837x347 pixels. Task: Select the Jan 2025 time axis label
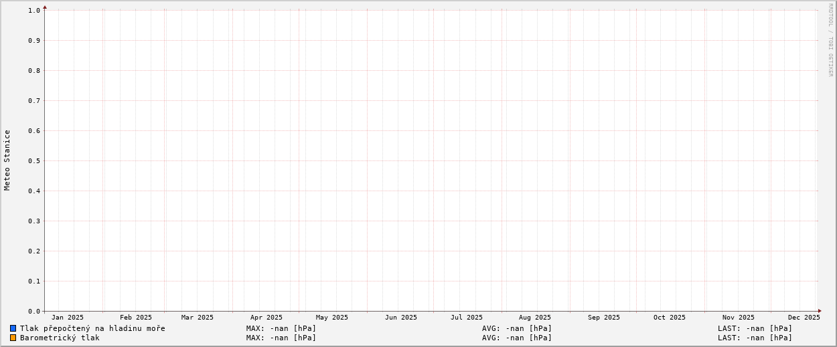pyautogui.click(x=68, y=318)
